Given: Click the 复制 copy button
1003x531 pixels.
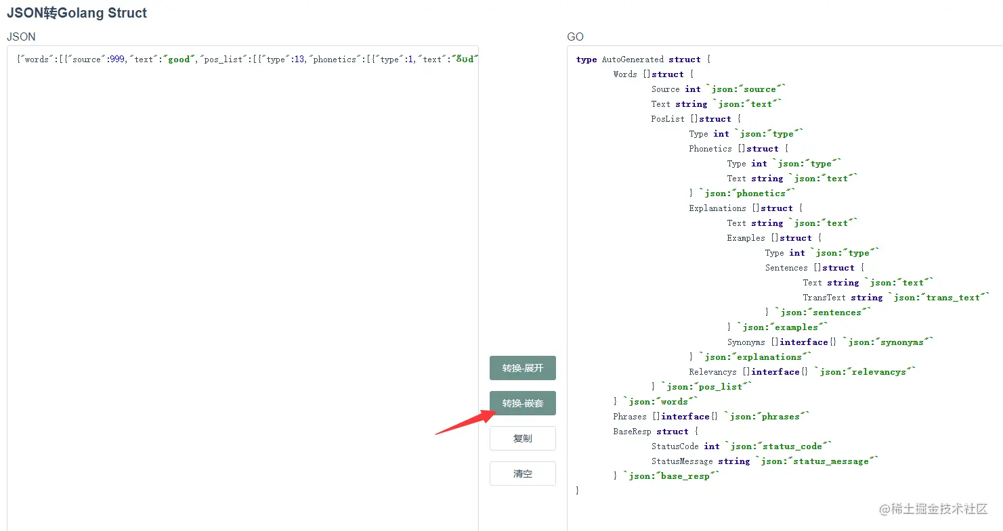Looking at the screenshot, I should [x=522, y=438].
